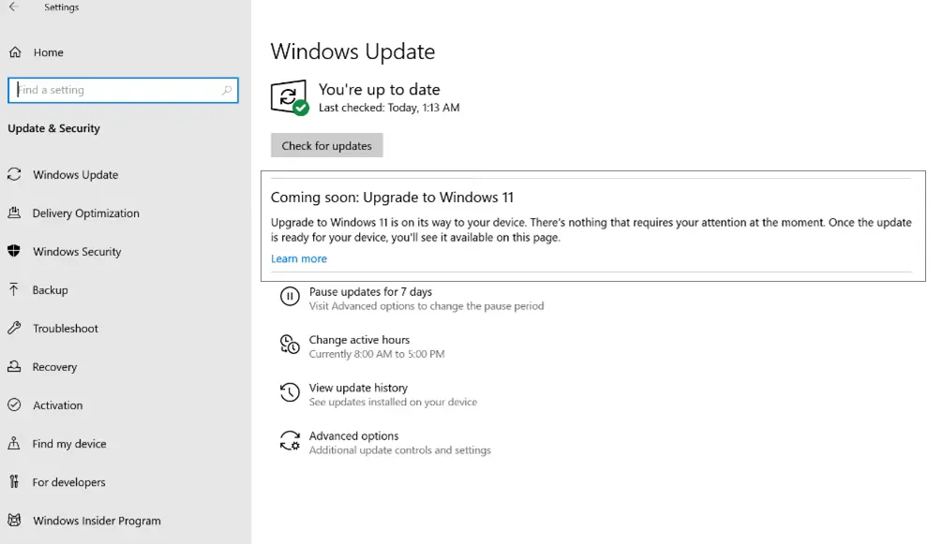Viewport: 943px width, 544px height.
Task: Click the Windows Insider Program cat icon
Action: pyautogui.click(x=14, y=520)
